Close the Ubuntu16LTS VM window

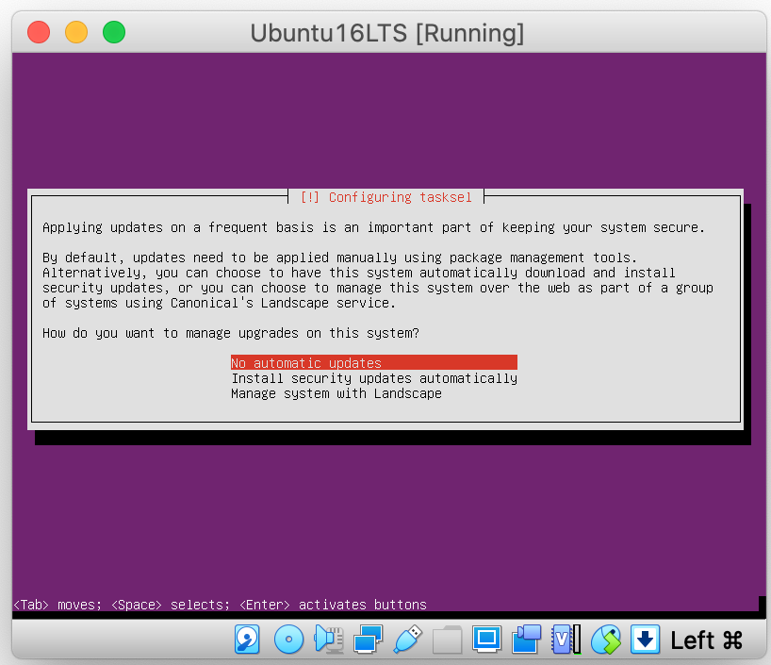point(39,32)
